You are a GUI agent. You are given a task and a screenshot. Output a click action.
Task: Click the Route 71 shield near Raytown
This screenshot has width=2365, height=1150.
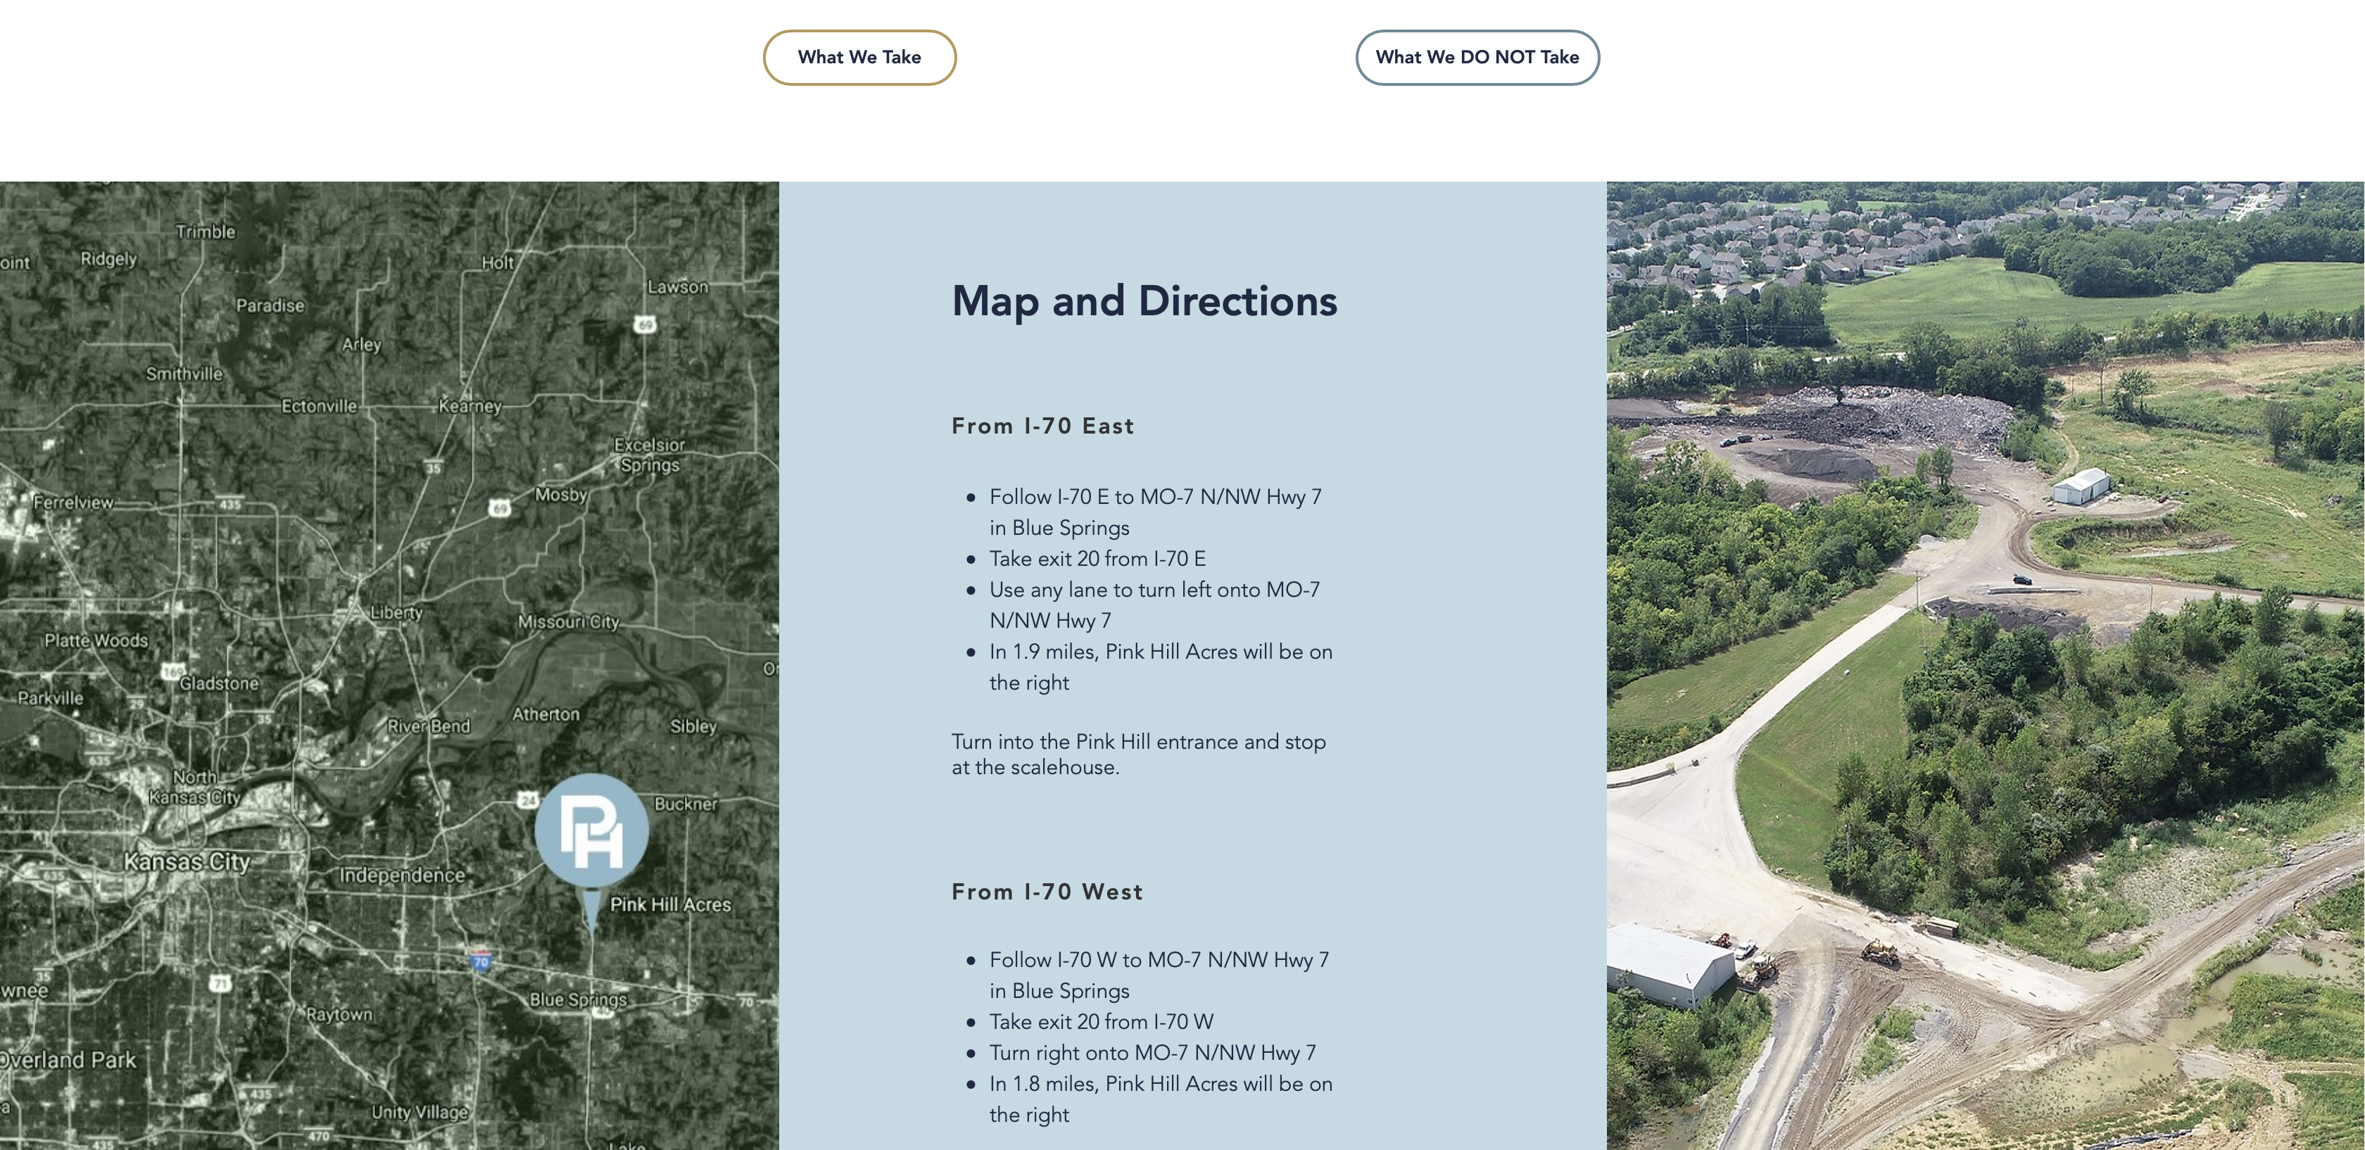[x=220, y=983]
